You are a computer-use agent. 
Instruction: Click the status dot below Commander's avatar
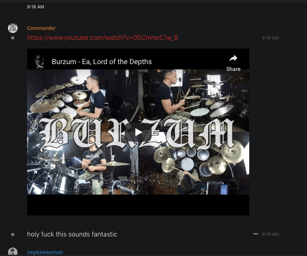[x=13, y=38]
